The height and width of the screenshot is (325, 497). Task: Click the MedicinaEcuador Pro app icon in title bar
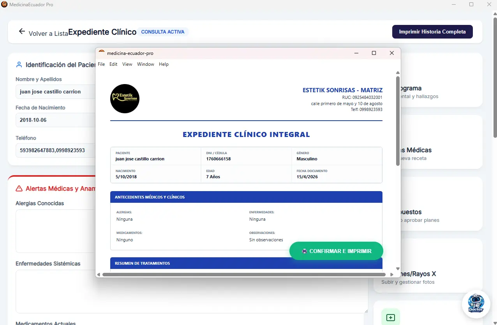[x=4, y=4]
